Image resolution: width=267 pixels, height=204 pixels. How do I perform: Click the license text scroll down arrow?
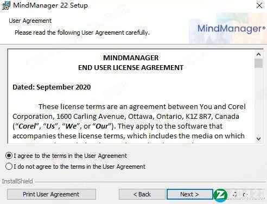(x=258, y=139)
